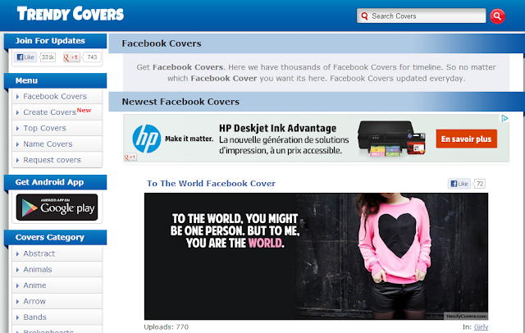Viewport: 525px width, 333px height.
Task: Click the HP logo in the ad
Action: coord(146,139)
